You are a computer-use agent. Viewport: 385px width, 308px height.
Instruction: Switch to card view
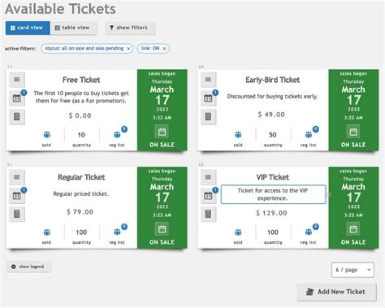28,28
